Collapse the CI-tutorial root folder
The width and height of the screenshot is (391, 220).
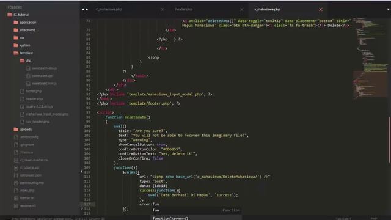click(x=10, y=15)
